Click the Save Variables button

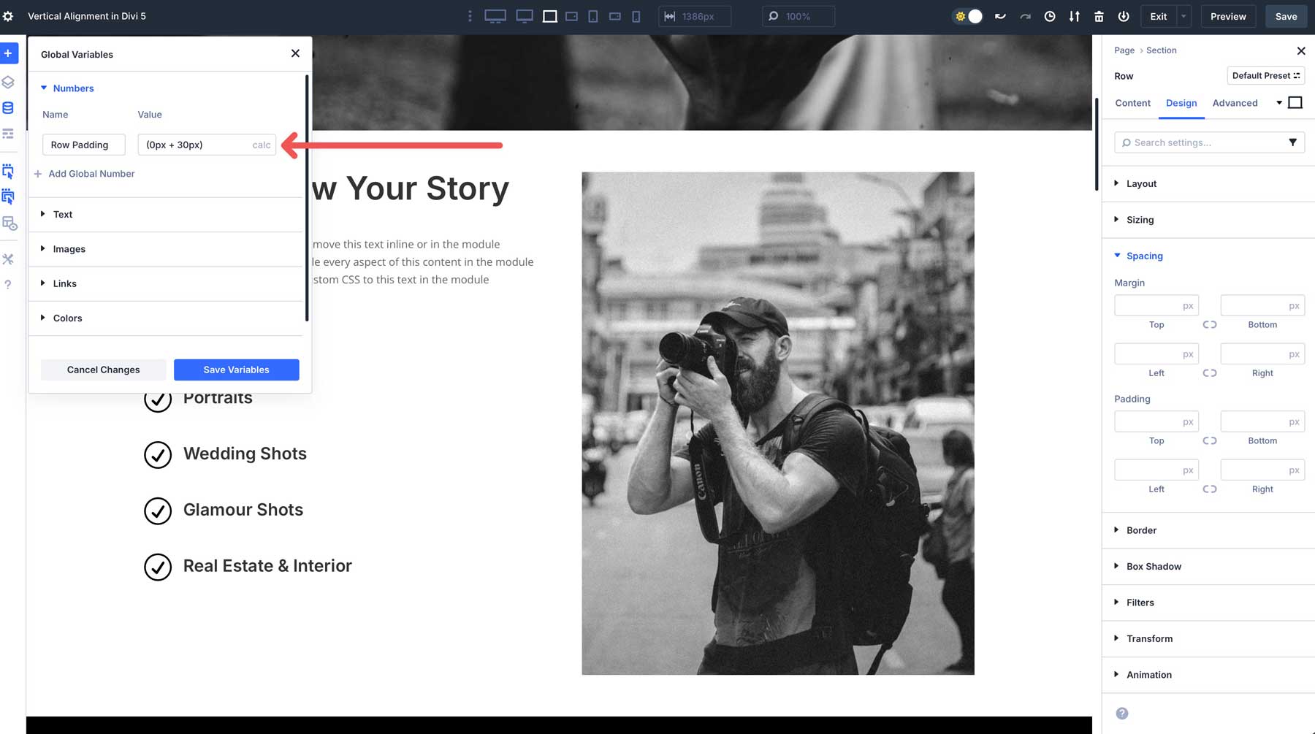click(x=236, y=370)
